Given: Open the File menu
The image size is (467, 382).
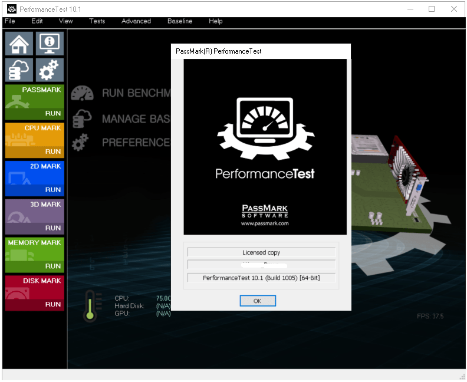Looking at the screenshot, I should tap(10, 21).
